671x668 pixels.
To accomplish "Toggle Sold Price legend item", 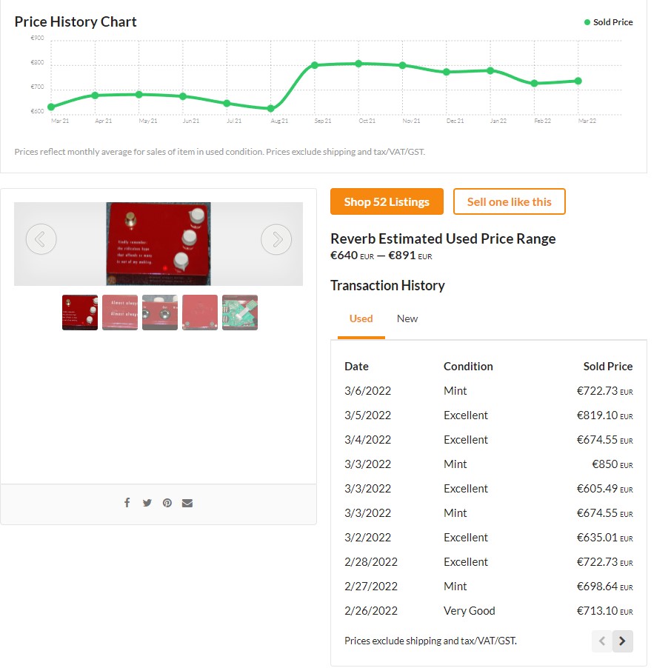I will click(x=608, y=22).
